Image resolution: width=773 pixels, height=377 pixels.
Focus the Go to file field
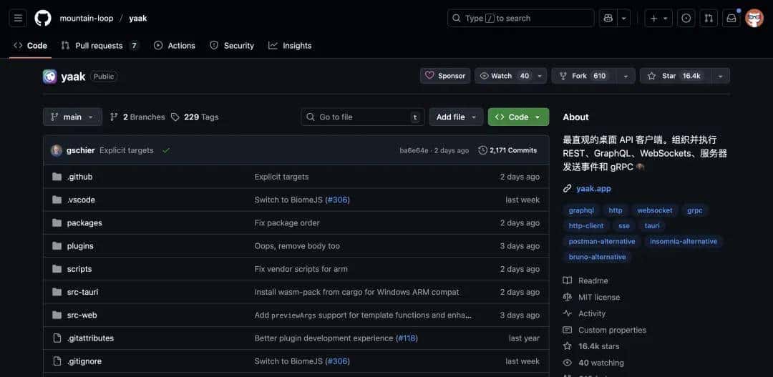point(362,117)
